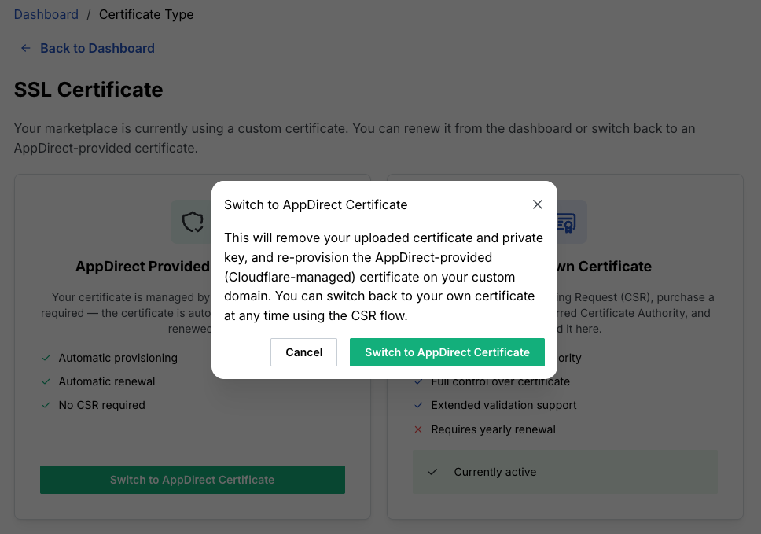The width and height of the screenshot is (761, 534).
Task: Click the Requires yearly renewal text
Action: pos(494,429)
